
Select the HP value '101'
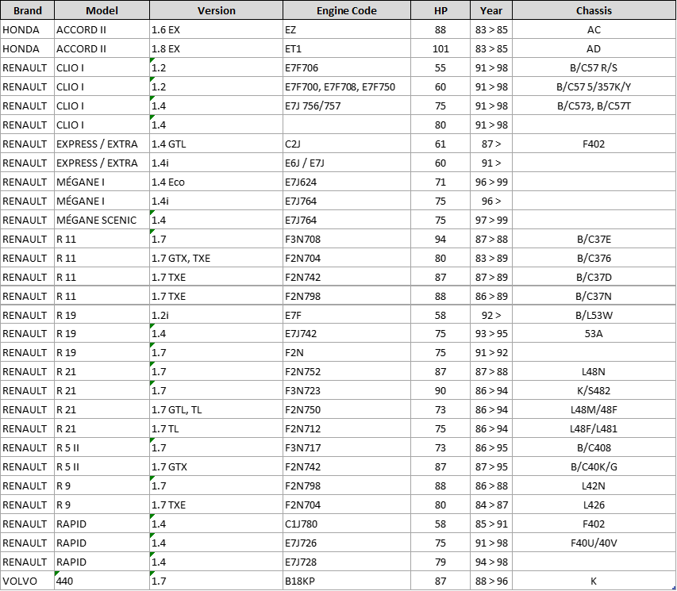pos(440,48)
